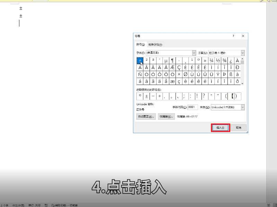Viewport: 277px width, 207px height.
Task: Select the Ø slashed-O symbol
Action: click(x=186, y=74)
